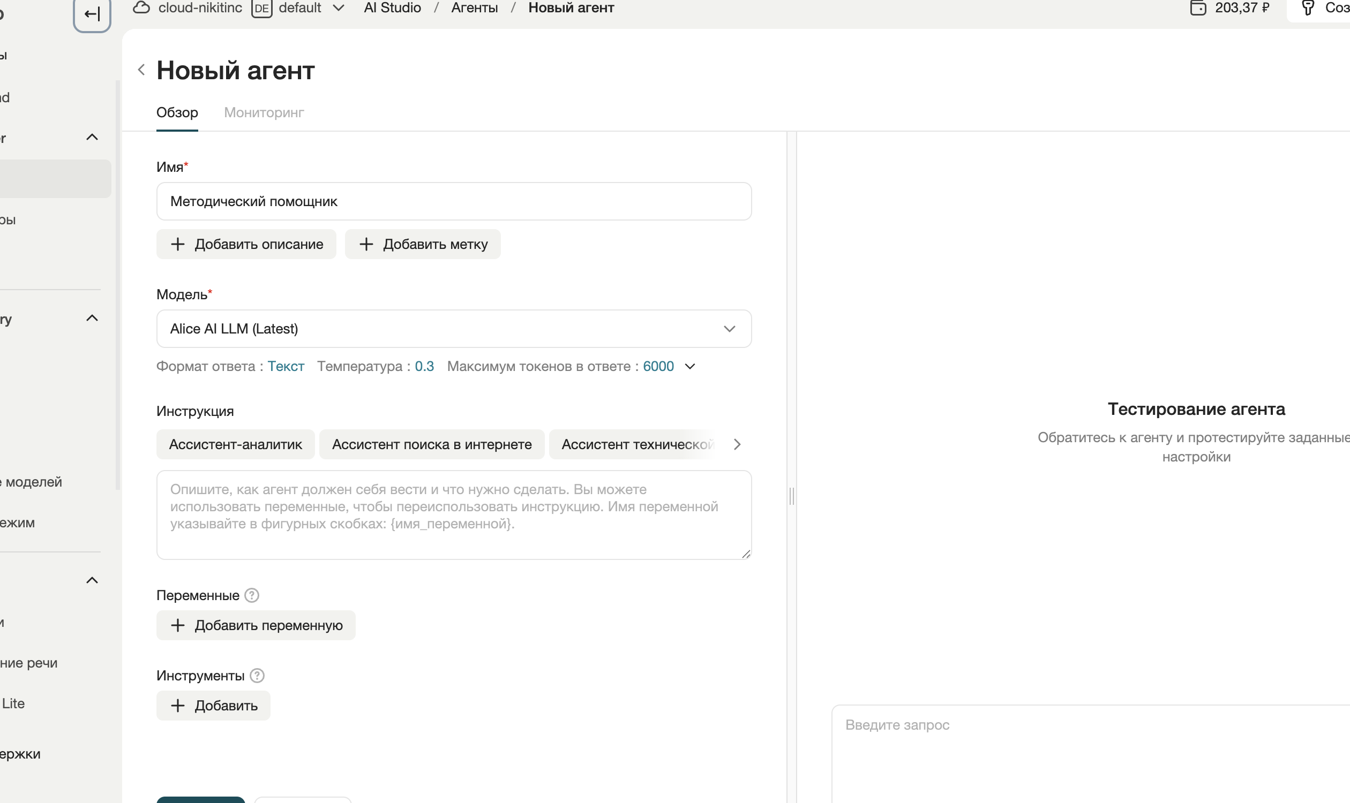Open the sidebar item ending in ержки

pyautogui.click(x=20, y=754)
